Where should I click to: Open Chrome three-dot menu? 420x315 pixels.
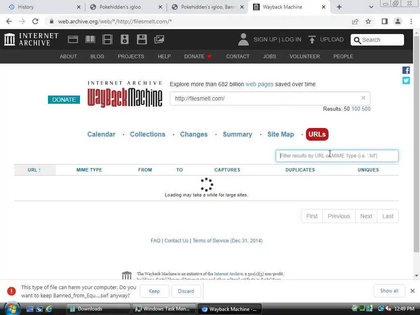[x=411, y=21]
